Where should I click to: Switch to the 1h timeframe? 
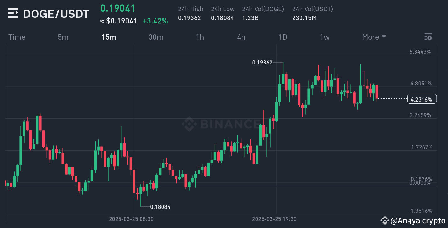tap(200, 37)
